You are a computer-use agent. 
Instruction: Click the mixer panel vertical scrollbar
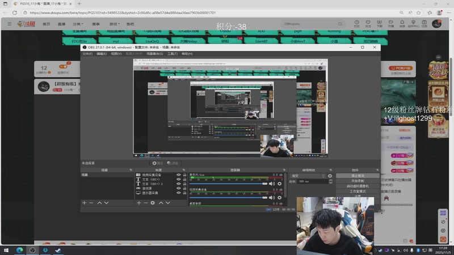tap(285, 185)
